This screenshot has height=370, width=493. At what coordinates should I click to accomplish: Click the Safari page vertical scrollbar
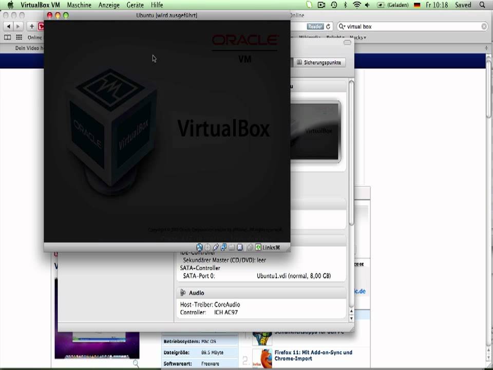(489, 89)
